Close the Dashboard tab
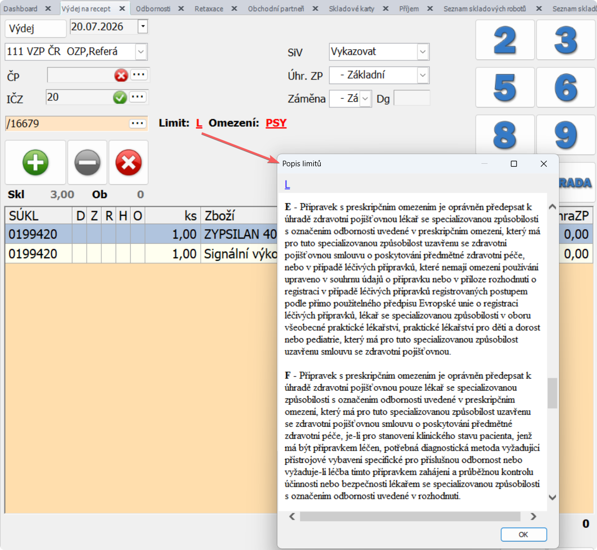 pos(48,9)
